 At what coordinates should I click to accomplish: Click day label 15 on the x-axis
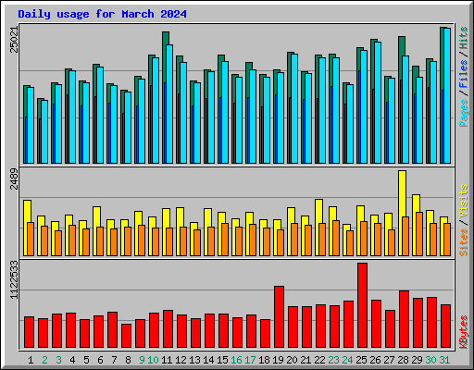pyautogui.click(x=222, y=360)
